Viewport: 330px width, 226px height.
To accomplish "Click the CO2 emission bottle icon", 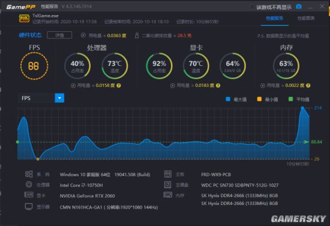I will (137, 35).
